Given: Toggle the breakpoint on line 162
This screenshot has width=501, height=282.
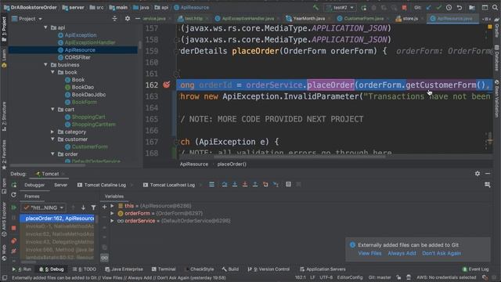Looking at the screenshot, I should click(x=167, y=85).
